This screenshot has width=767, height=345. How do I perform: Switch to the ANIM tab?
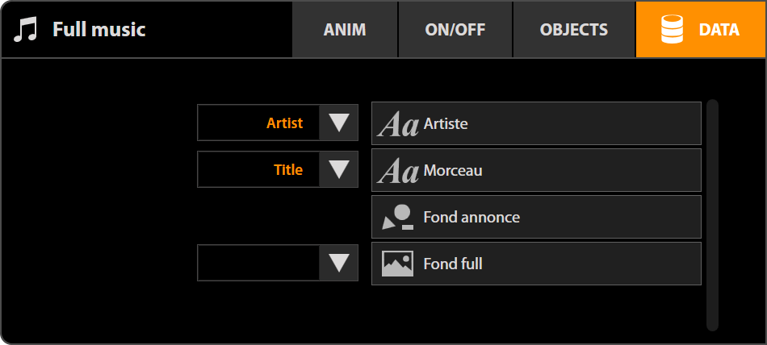point(345,30)
